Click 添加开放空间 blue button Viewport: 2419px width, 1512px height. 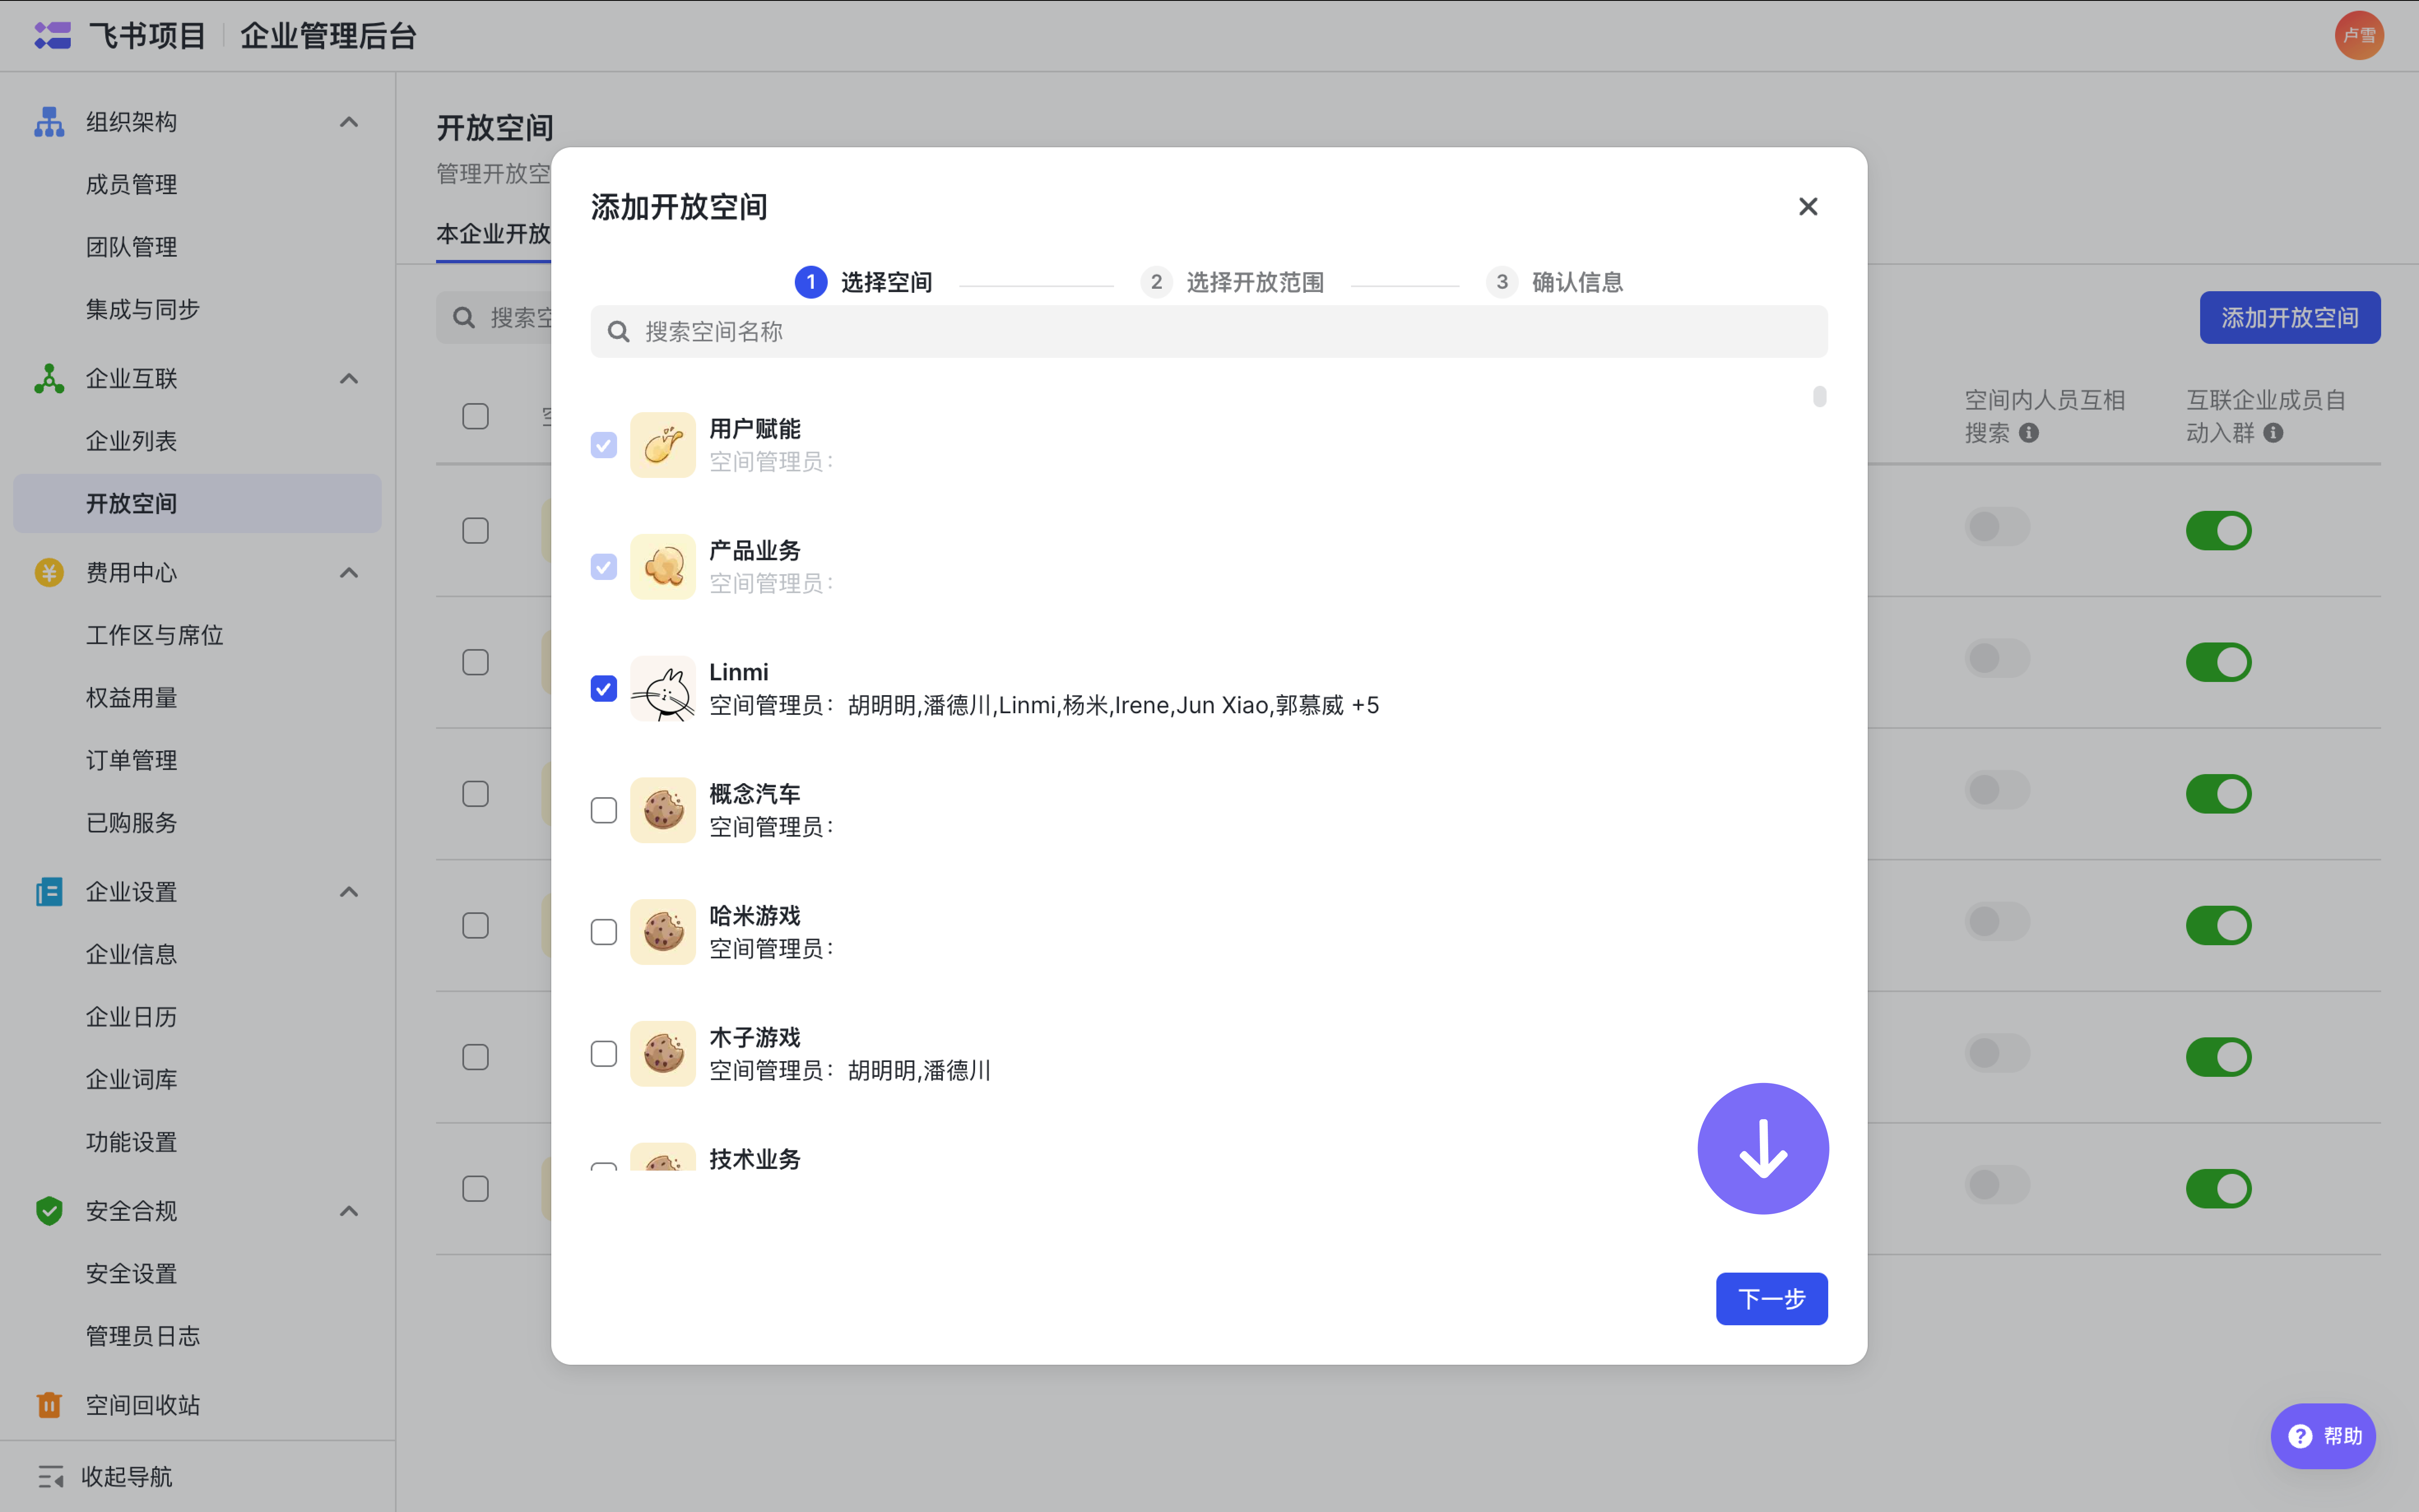pyautogui.click(x=2289, y=317)
